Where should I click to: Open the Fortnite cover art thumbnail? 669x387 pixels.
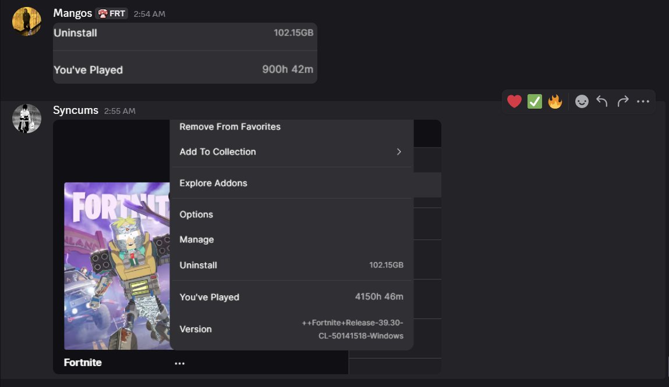pos(117,266)
